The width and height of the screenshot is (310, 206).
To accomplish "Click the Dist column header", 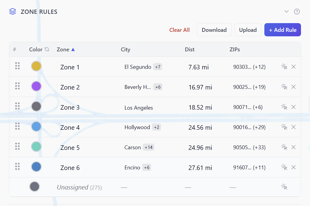I will tap(190, 50).
